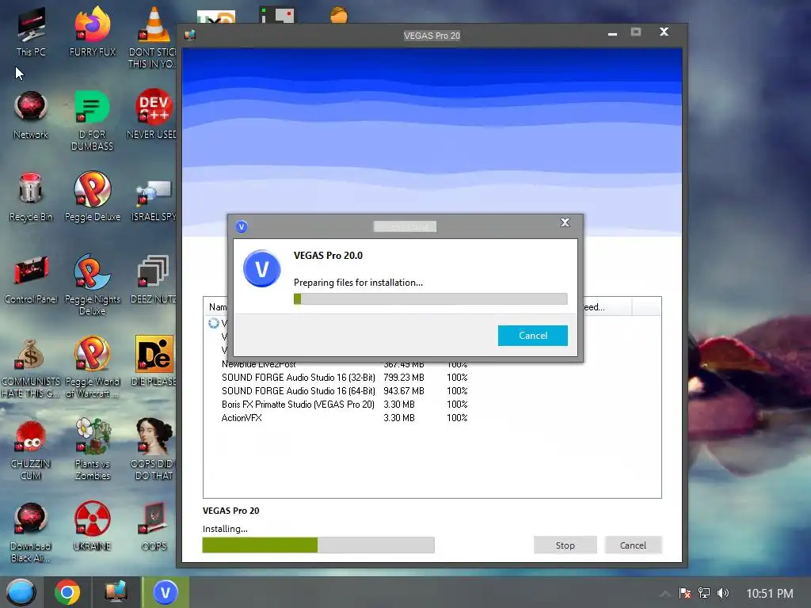Screen dimensions: 811x608
Task: Open the Action Center flag icon
Action: (685, 593)
